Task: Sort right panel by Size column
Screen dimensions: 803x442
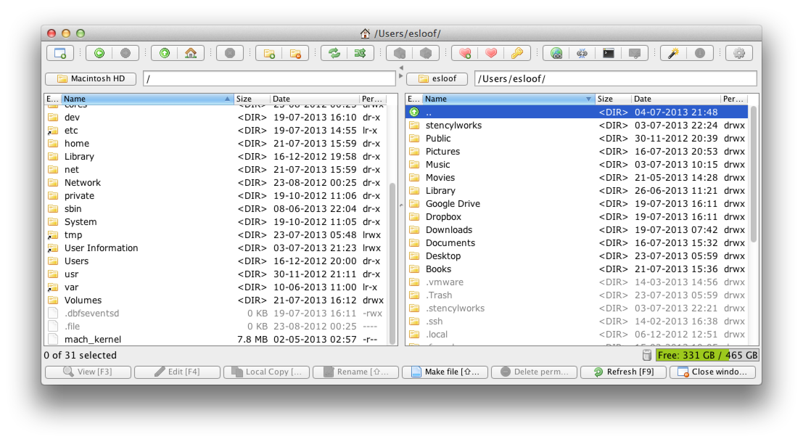Action: pos(613,99)
